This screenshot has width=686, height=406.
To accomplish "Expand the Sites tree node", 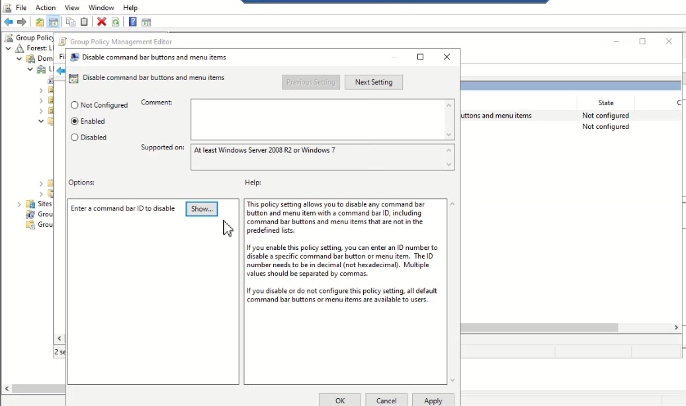I will 18,204.
